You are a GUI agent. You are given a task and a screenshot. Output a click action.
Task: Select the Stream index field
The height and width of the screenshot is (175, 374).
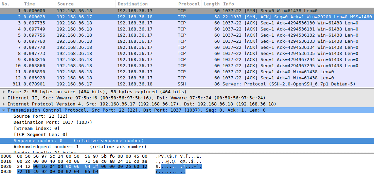[36, 129]
